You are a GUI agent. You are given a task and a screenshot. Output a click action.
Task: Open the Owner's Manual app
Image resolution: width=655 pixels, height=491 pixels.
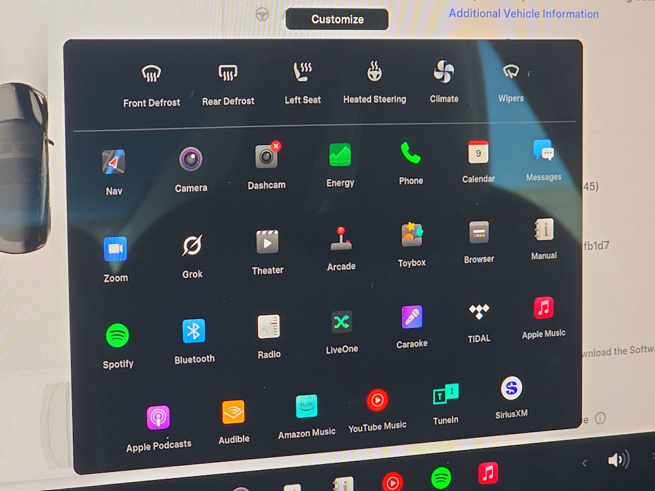pos(544,230)
